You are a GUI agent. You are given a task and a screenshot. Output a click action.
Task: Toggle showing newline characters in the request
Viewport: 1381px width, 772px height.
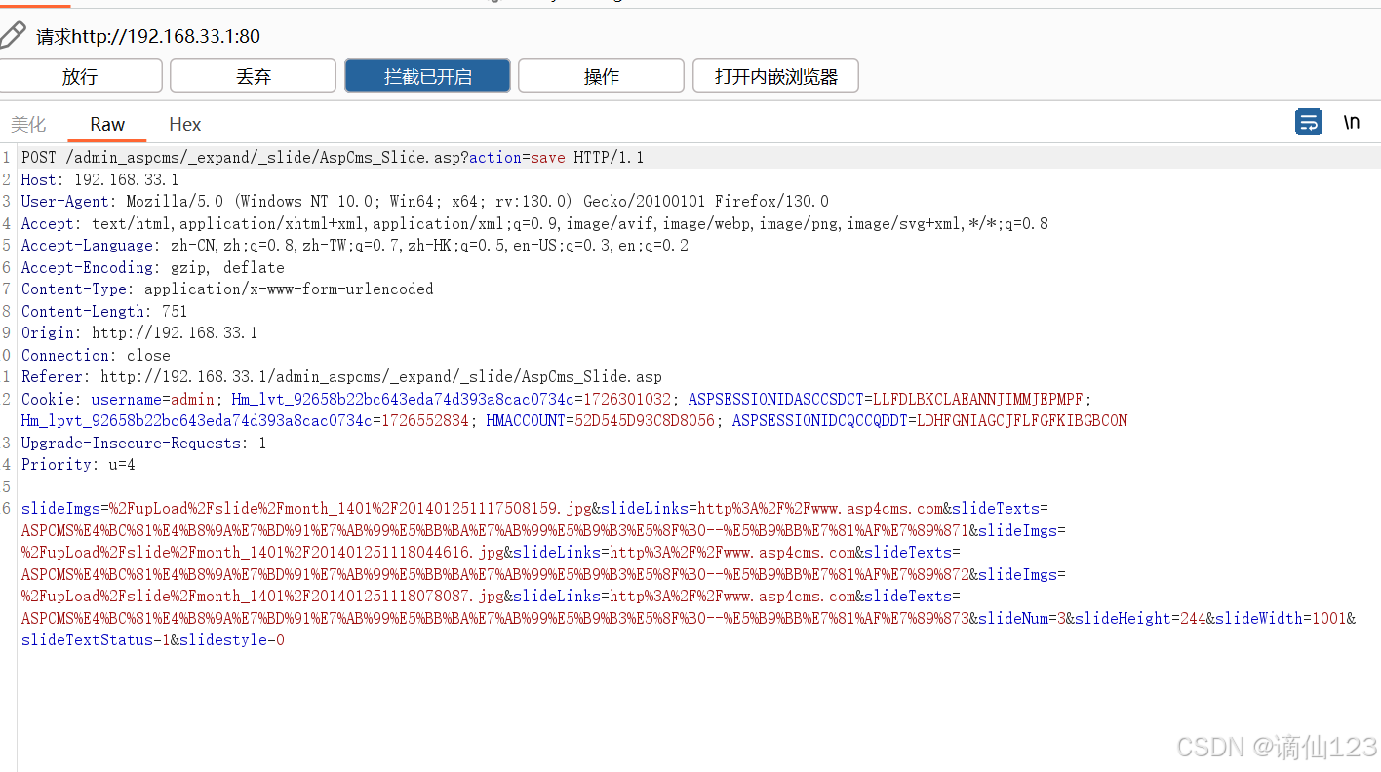tap(1351, 122)
